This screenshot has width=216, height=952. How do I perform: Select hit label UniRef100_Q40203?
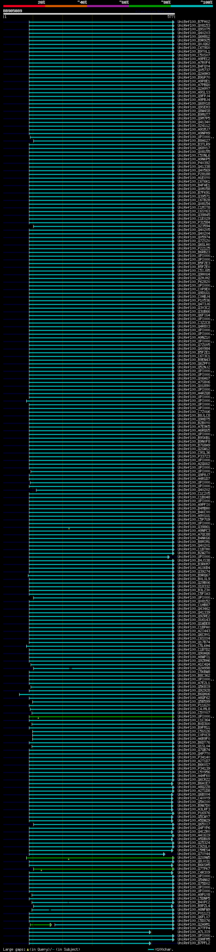pyautogui.click(x=193, y=33)
